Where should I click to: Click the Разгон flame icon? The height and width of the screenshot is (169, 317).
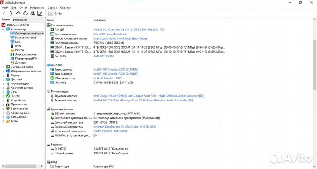tap(12, 50)
